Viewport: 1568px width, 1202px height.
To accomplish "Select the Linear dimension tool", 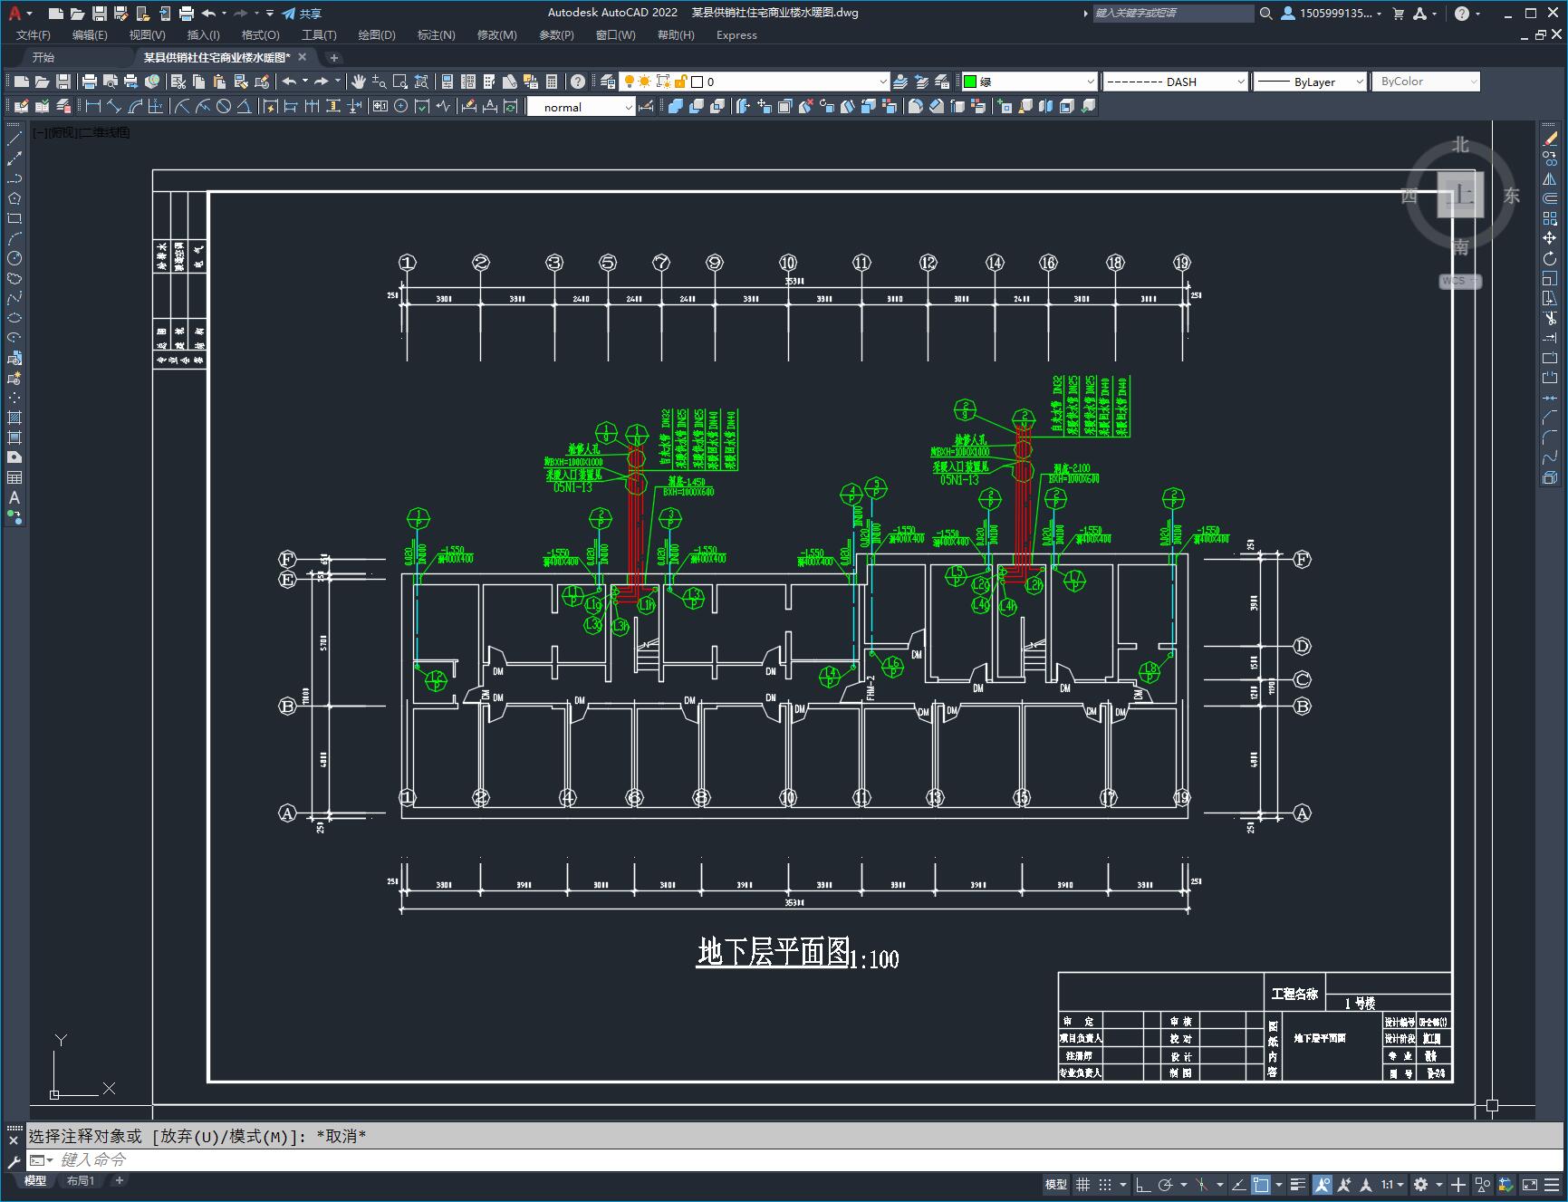I will 93,107.
